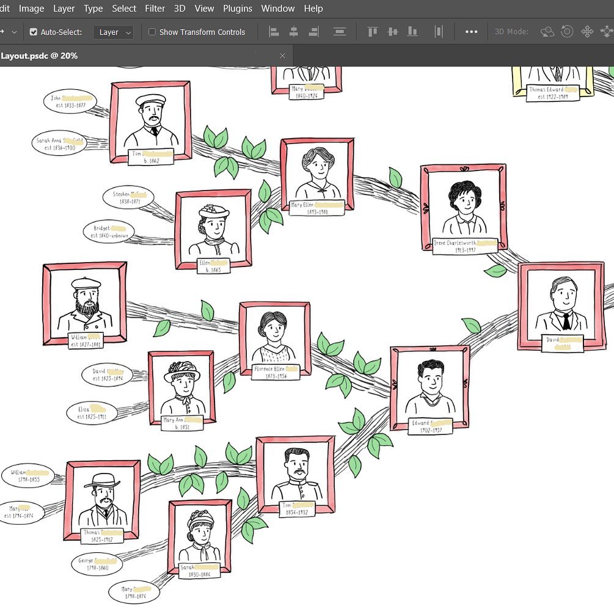Enable Show Transform Controls checkbox

152,32
